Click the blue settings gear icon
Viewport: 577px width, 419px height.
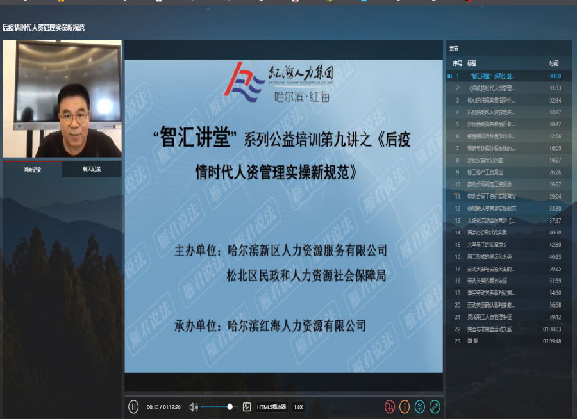(420, 406)
